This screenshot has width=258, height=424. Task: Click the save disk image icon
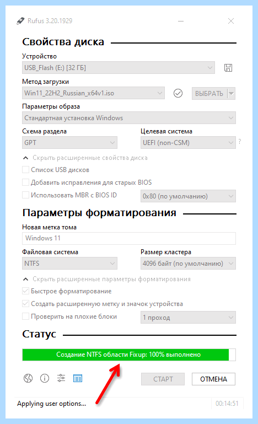(228, 68)
